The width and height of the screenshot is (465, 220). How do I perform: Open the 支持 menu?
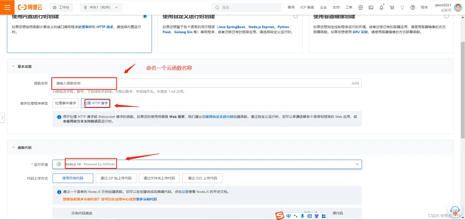pyautogui.click(x=336, y=7)
